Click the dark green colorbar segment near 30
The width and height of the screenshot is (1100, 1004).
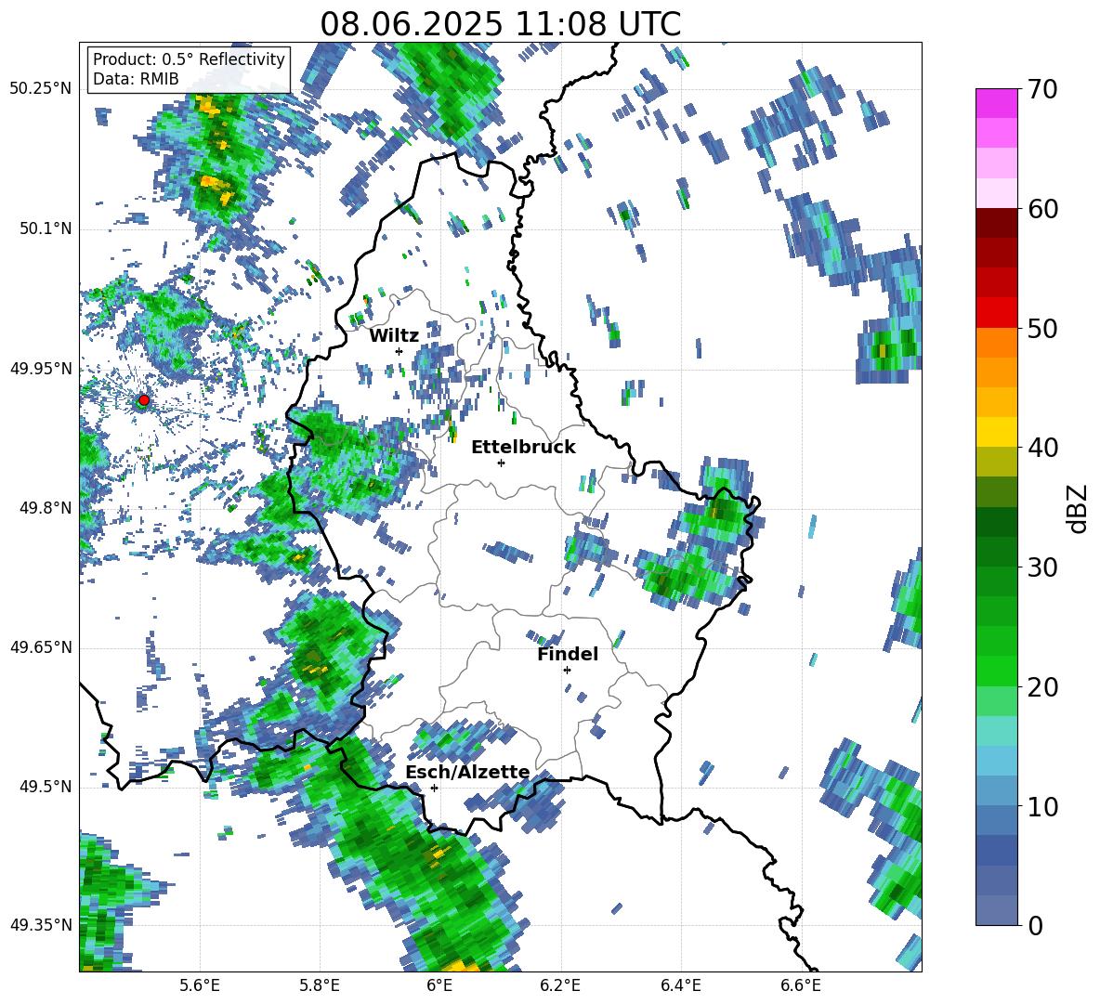pos(996,551)
